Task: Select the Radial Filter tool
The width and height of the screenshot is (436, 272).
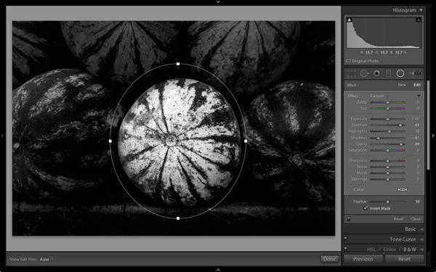Action: pyautogui.click(x=400, y=73)
